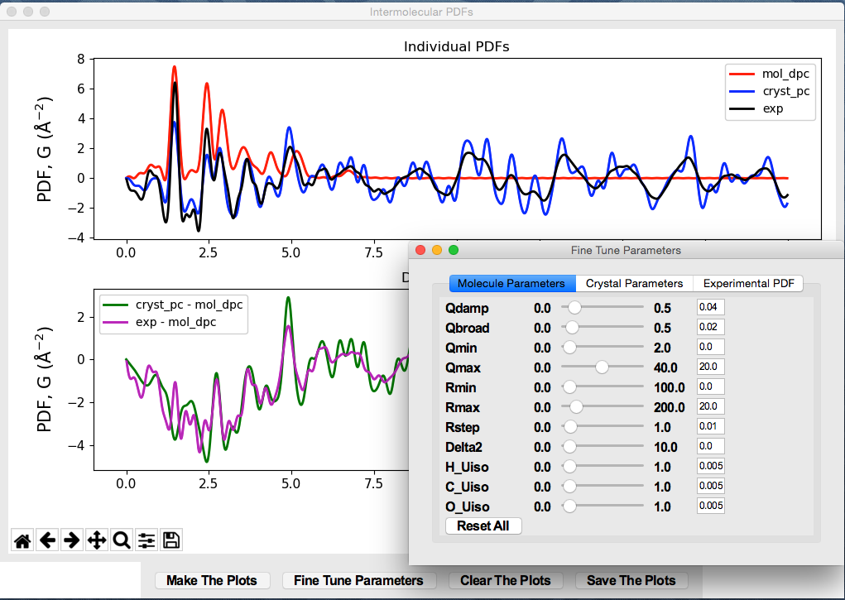
Task: Focus the Rmin value field
Action: pos(710,386)
